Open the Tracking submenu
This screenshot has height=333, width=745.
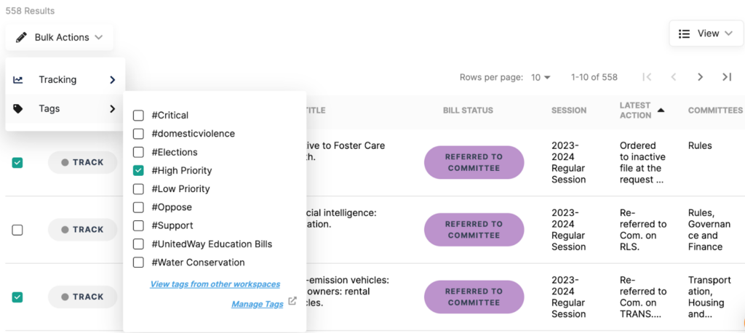[x=65, y=80]
